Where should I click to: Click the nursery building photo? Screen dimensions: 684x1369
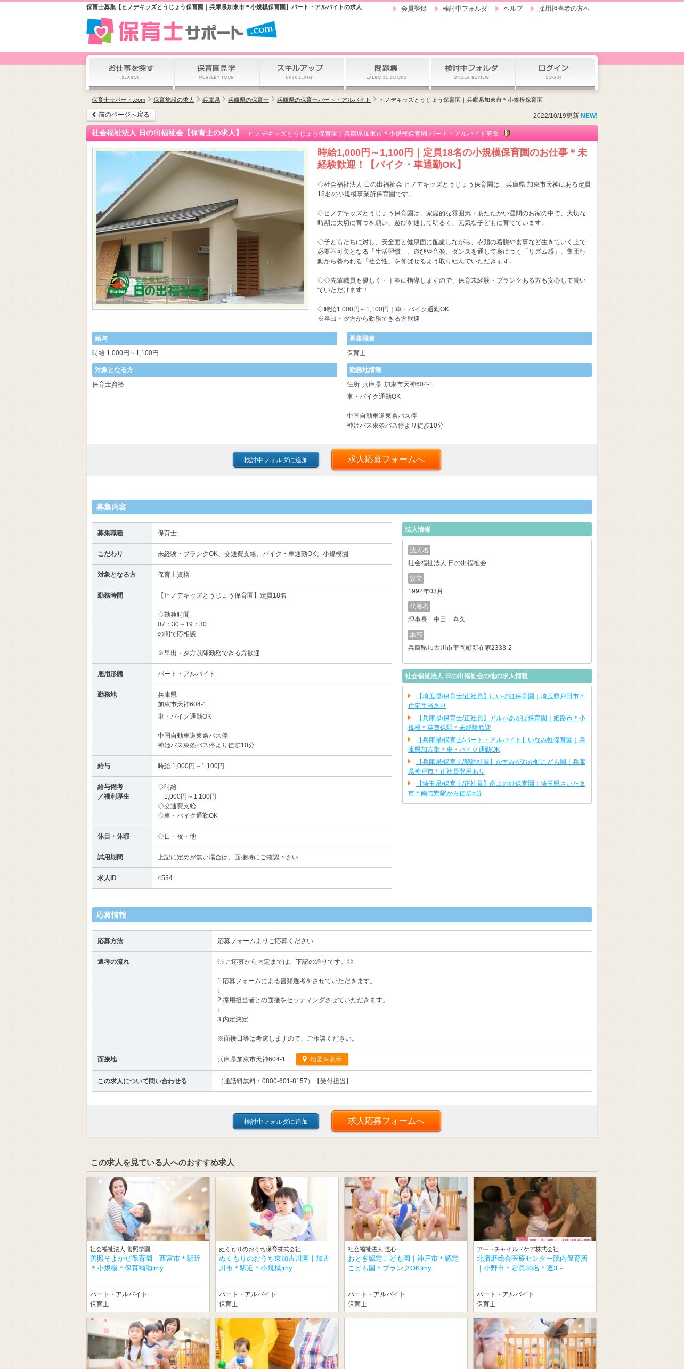pos(200,228)
